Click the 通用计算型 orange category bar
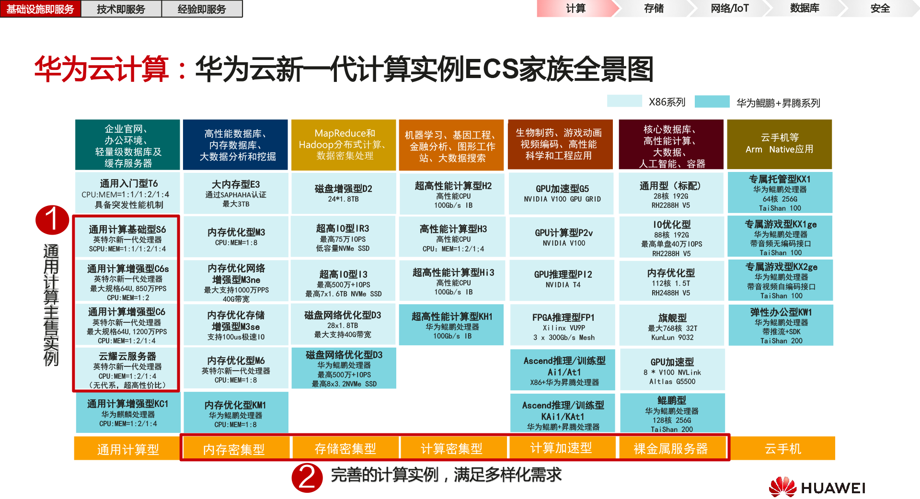The image size is (920, 499). pyautogui.click(x=127, y=449)
